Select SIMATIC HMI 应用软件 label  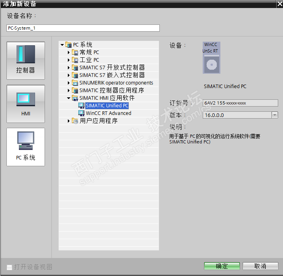[x=107, y=98]
